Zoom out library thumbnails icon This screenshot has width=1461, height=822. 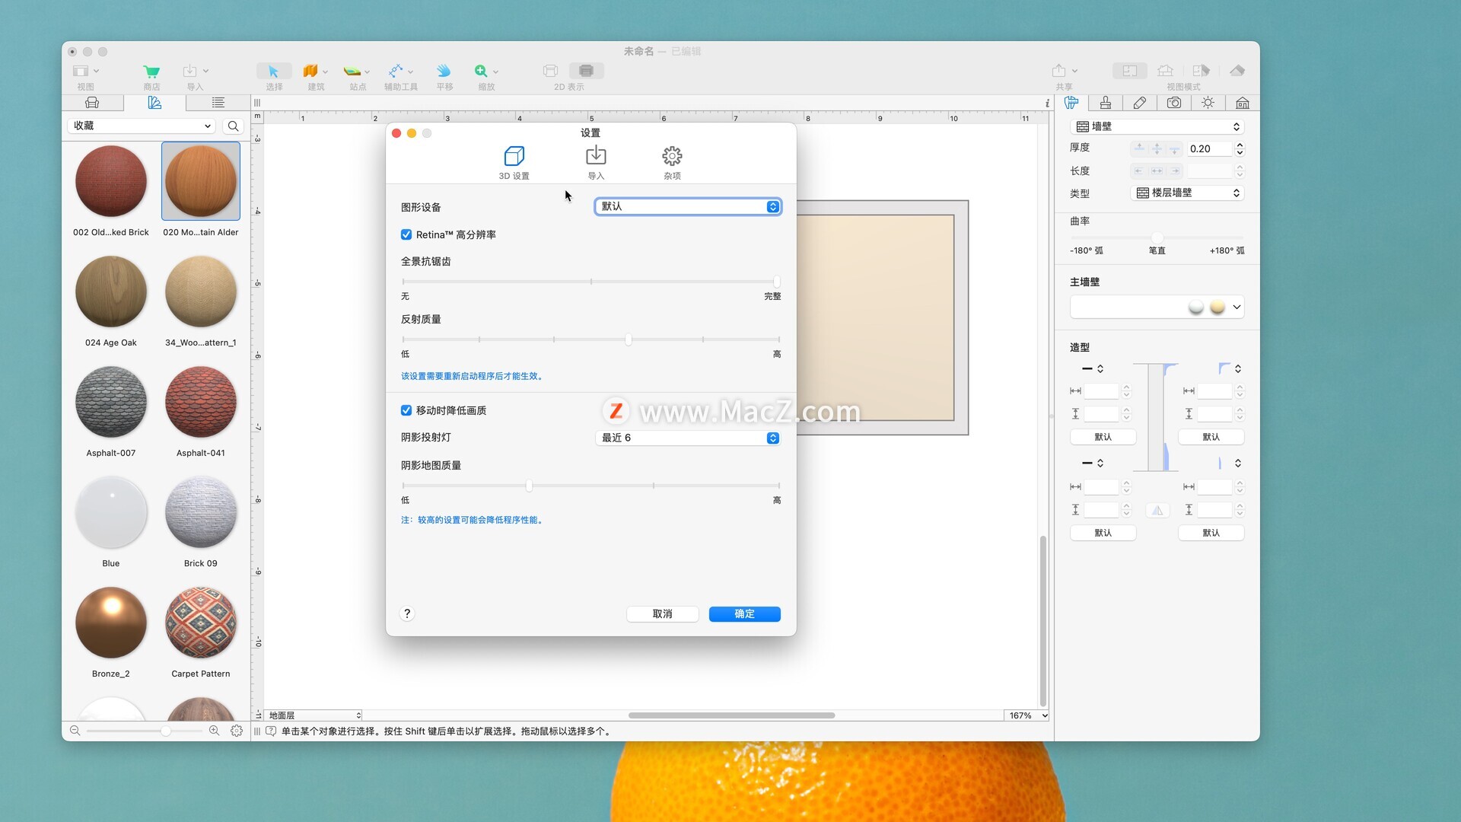pos(75,731)
